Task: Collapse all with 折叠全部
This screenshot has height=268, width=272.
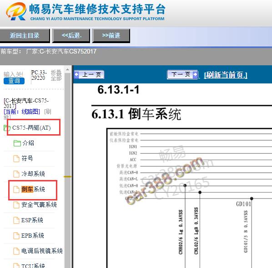Action: coord(56,75)
